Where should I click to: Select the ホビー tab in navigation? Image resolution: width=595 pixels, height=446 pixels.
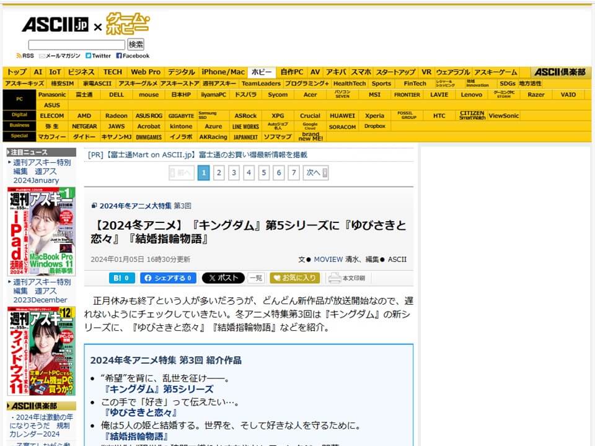(262, 72)
